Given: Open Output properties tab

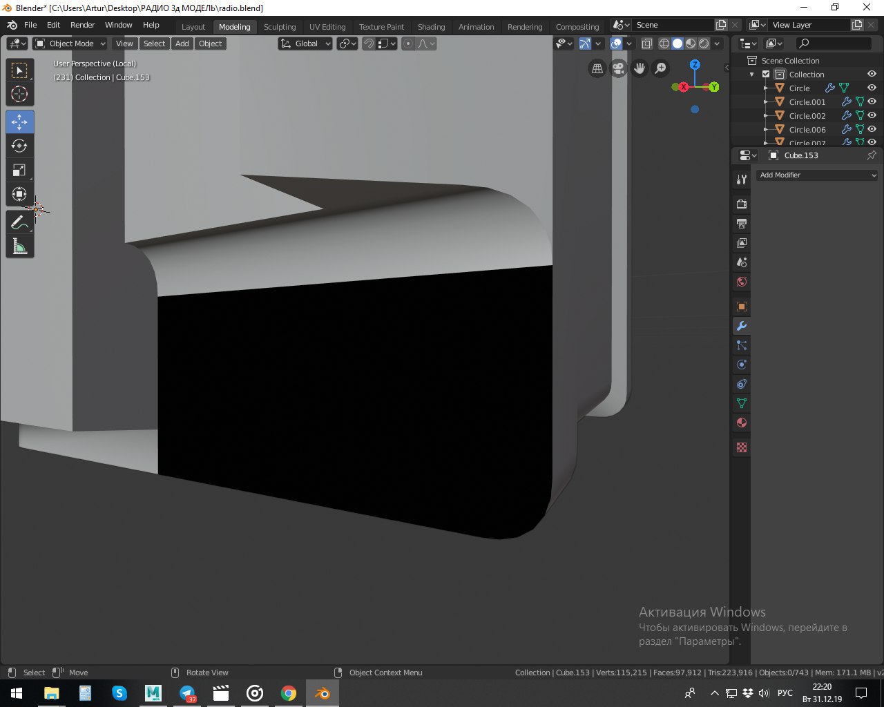Looking at the screenshot, I should 742,224.
